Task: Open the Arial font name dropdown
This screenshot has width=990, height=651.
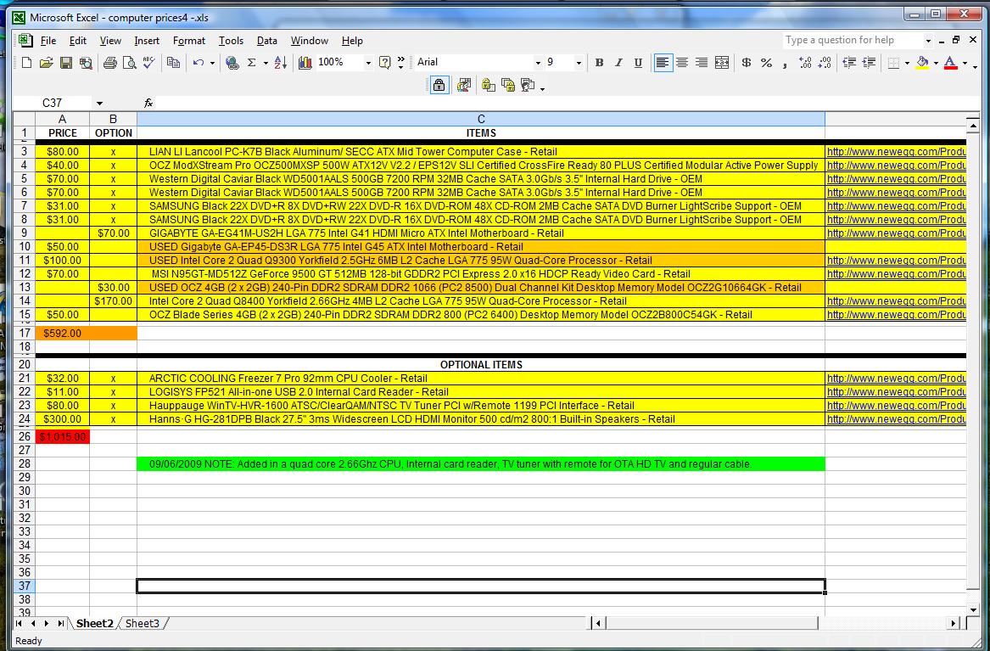Action: coord(538,63)
